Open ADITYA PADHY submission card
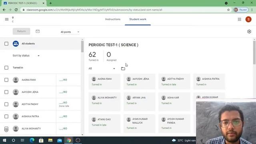256x144 pixels. tap(174, 82)
